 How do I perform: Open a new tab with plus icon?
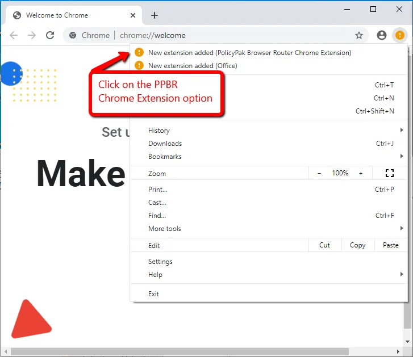(154, 15)
